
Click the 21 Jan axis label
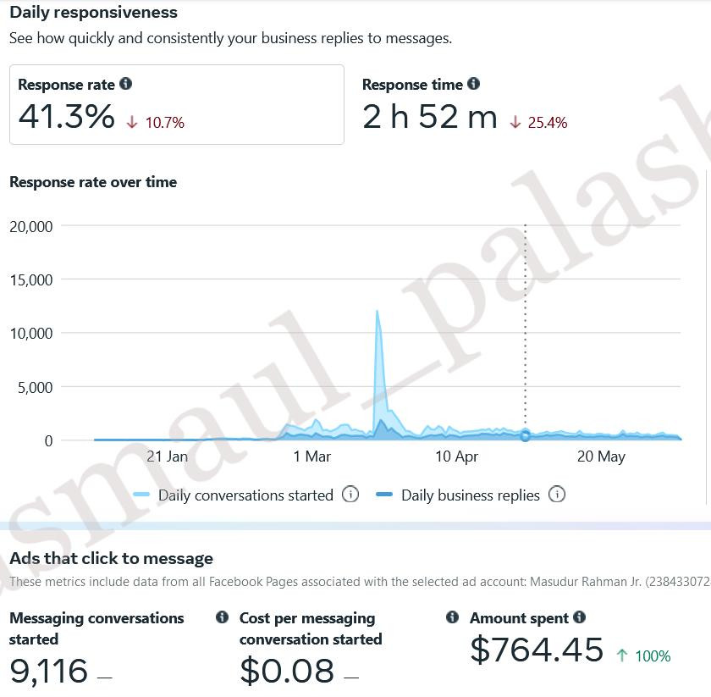(x=167, y=456)
